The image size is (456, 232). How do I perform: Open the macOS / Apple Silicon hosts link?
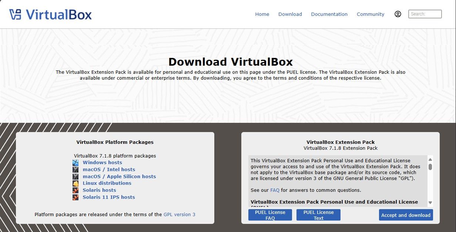coord(119,177)
